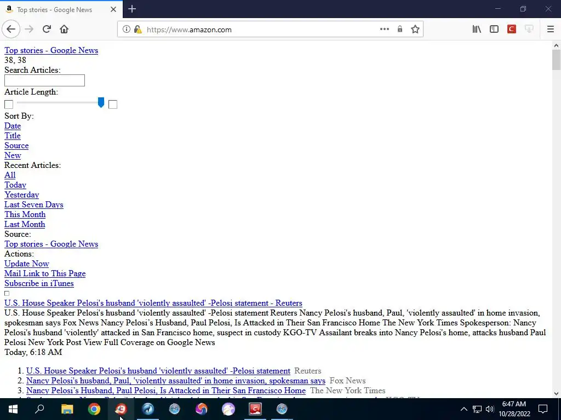Sort articles by Date
The width and height of the screenshot is (561, 420).
pos(13,126)
